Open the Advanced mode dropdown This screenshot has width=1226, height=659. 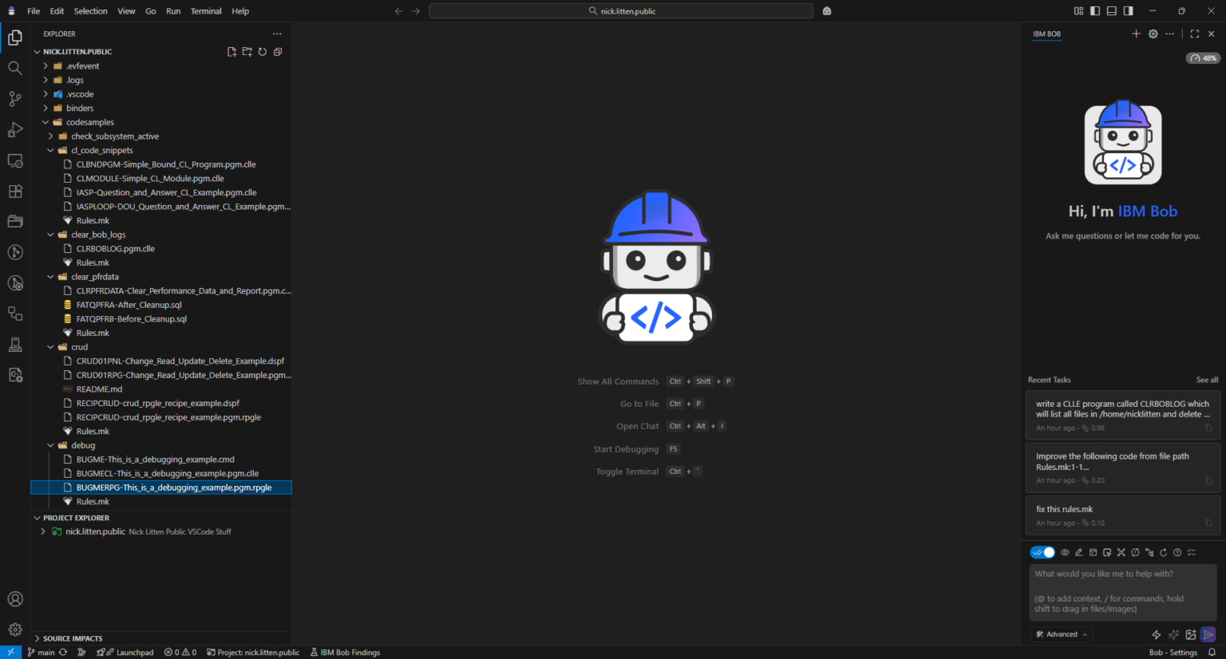[1062, 634]
